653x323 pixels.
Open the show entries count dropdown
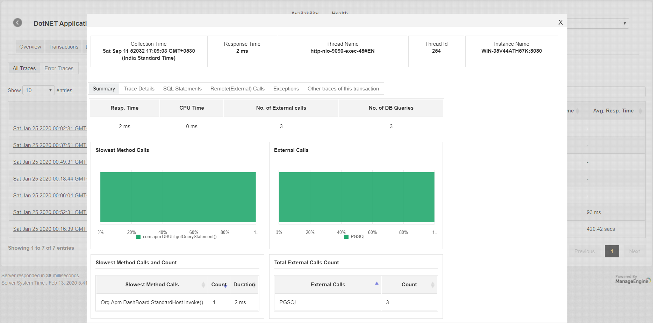point(38,90)
